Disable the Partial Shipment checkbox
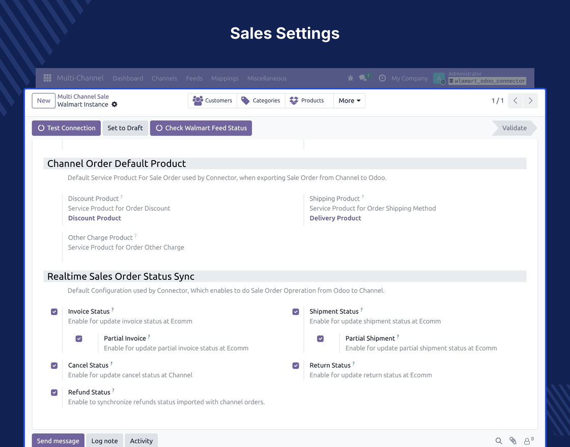This screenshot has width=570, height=447. tap(320, 338)
